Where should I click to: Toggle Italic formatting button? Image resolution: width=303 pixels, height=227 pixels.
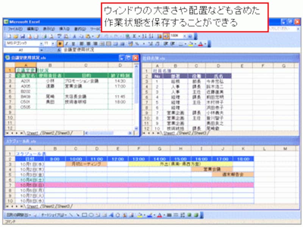67,44
